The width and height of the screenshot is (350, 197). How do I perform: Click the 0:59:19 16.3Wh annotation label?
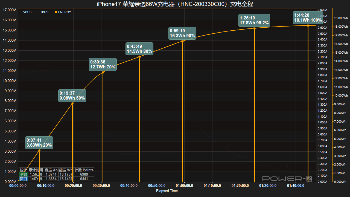point(182,33)
